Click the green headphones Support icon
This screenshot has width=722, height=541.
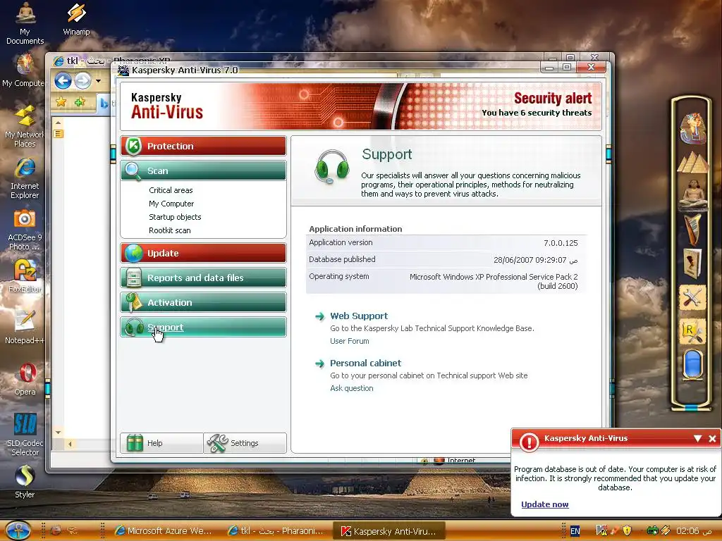point(331,166)
